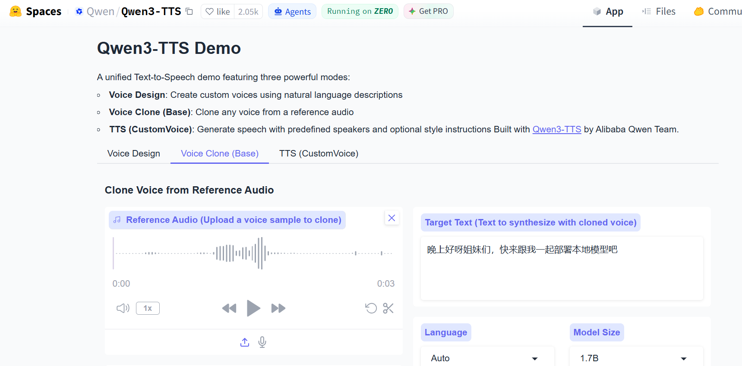
Task: Switch to the App tab
Action: [608, 12]
